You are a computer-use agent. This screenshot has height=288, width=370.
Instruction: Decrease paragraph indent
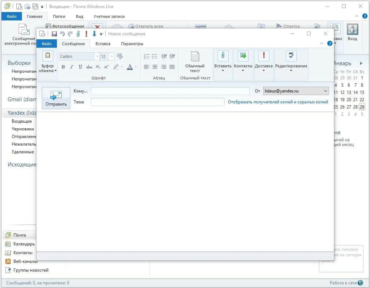point(164,56)
